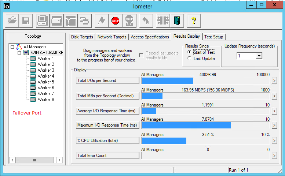Open Average I/O Response Time detail arrow
This screenshot has width=285, height=176.
pyautogui.click(x=274, y=111)
